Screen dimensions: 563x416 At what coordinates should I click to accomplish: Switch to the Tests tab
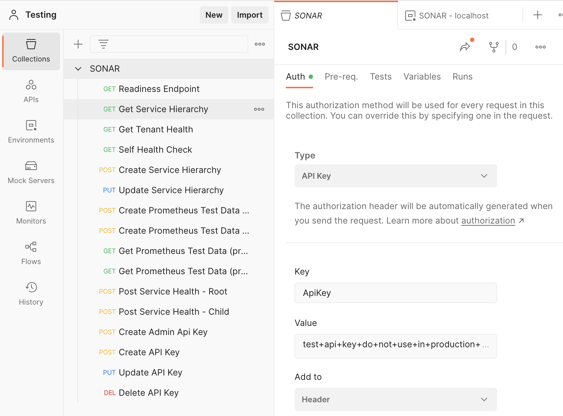(381, 77)
